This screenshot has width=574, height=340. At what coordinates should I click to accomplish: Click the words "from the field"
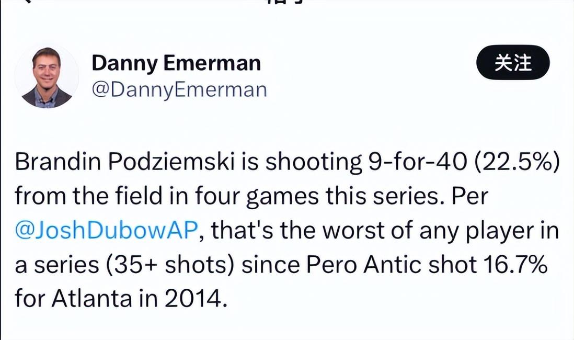tap(87, 197)
